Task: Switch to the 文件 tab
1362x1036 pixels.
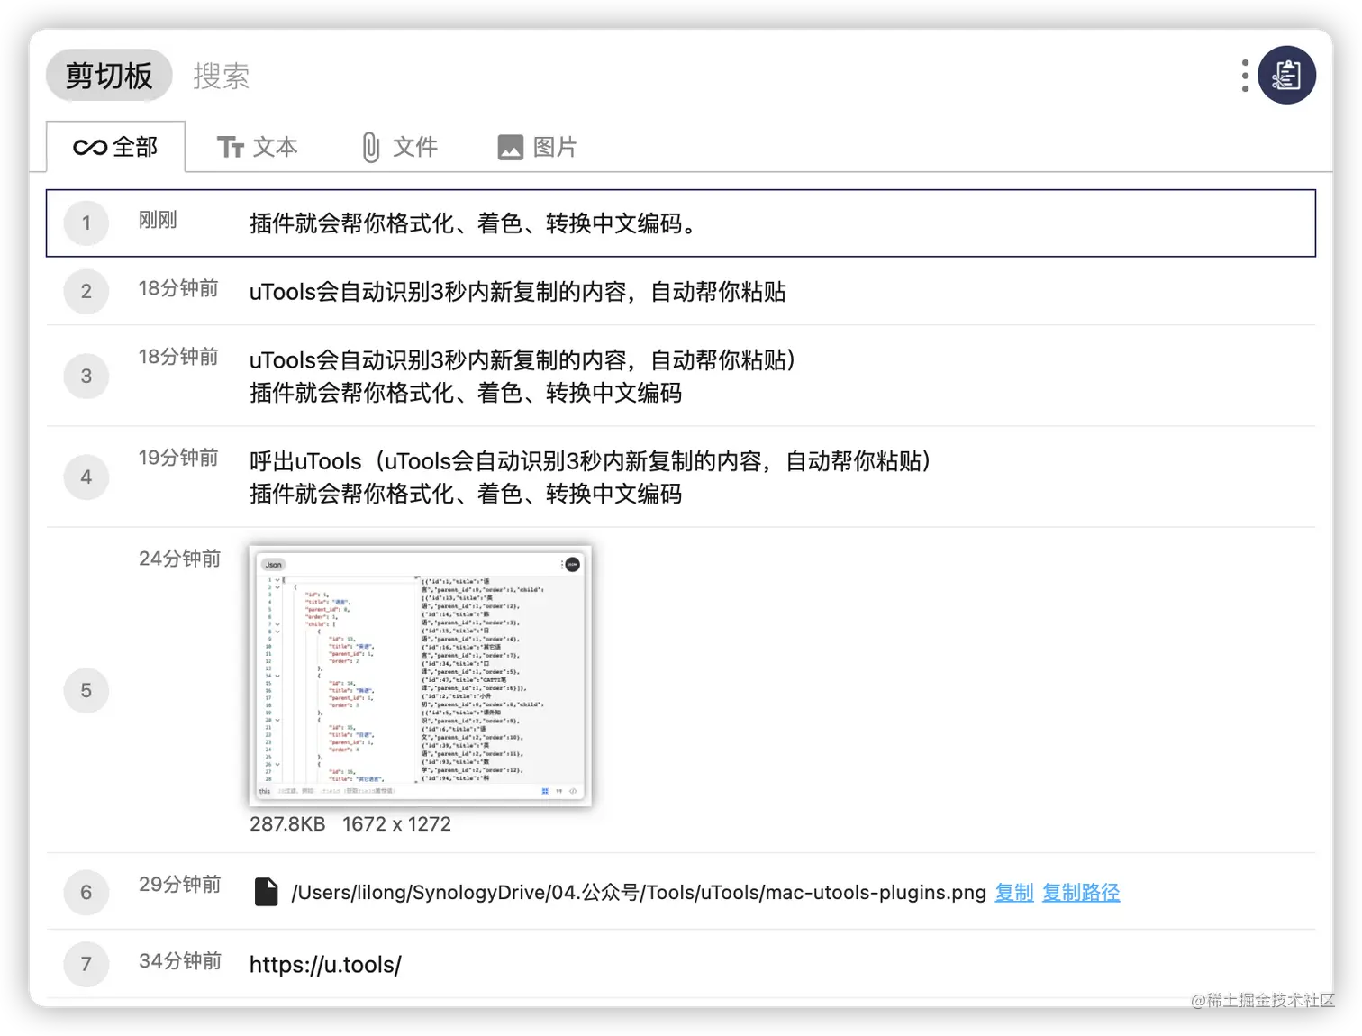Action: (x=399, y=147)
